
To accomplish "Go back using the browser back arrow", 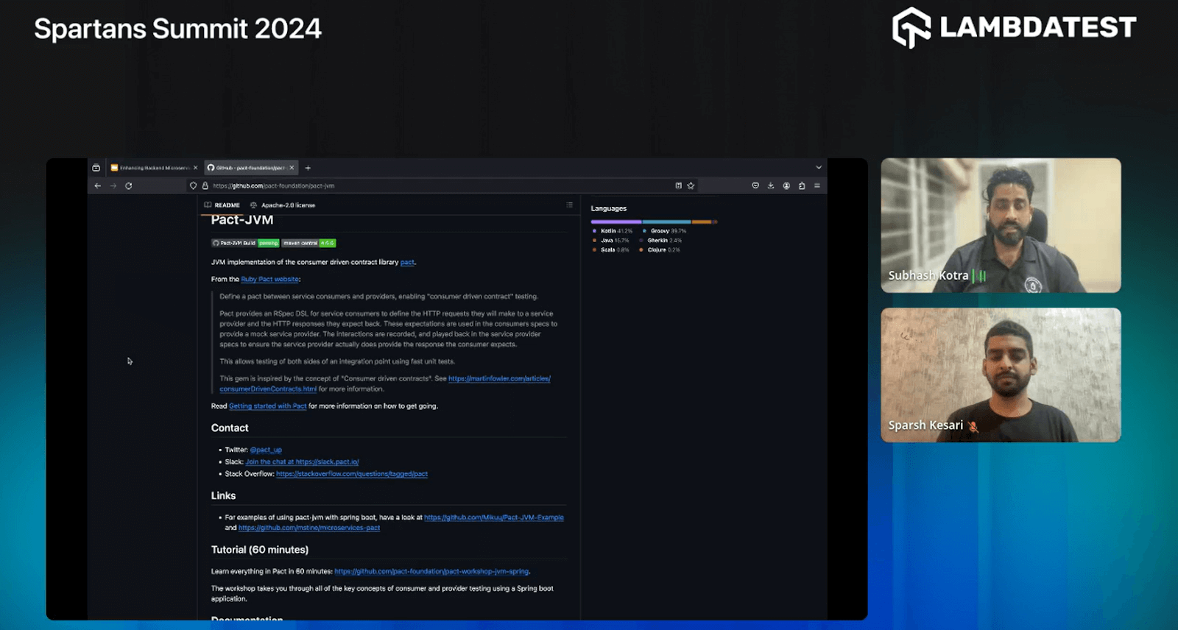I will [x=98, y=186].
